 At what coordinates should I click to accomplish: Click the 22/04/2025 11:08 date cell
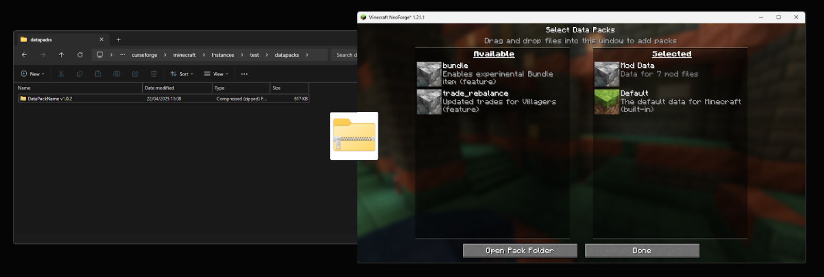[164, 99]
